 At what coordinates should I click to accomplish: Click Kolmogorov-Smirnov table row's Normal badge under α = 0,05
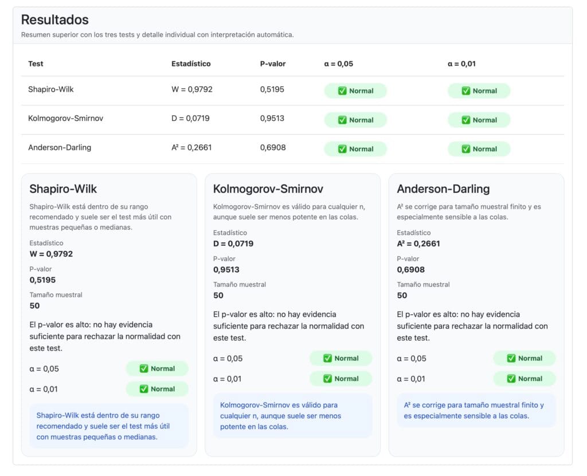pyautogui.click(x=355, y=120)
